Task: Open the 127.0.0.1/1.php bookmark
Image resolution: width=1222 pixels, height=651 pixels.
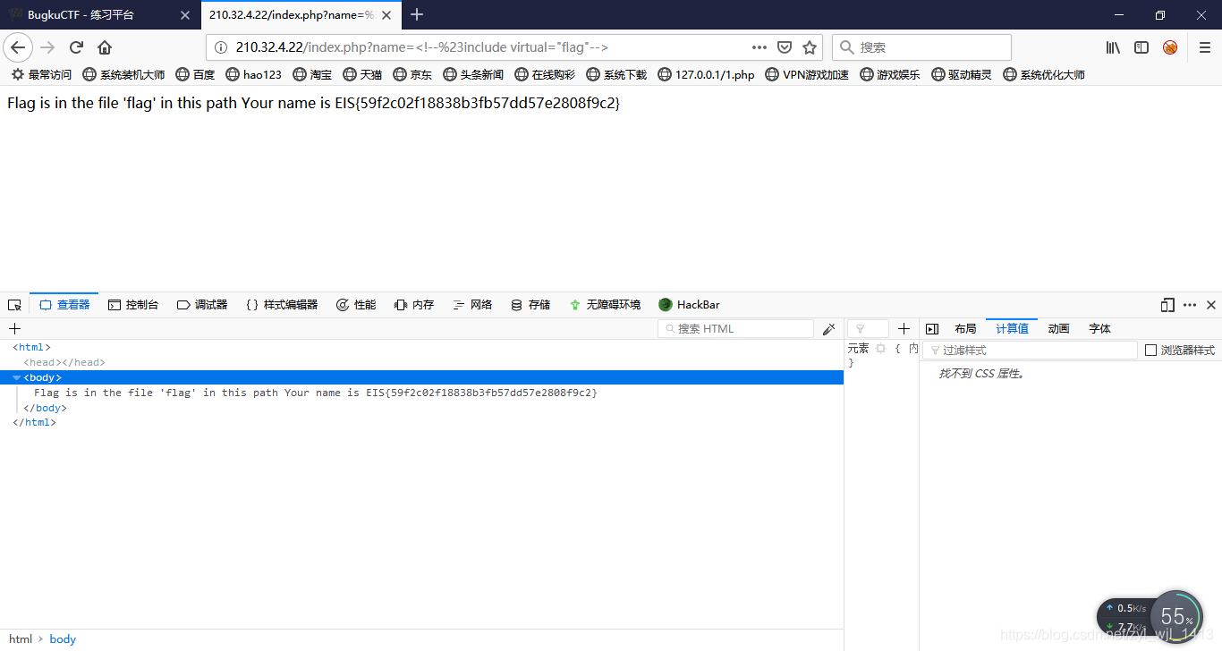Action: [x=706, y=74]
